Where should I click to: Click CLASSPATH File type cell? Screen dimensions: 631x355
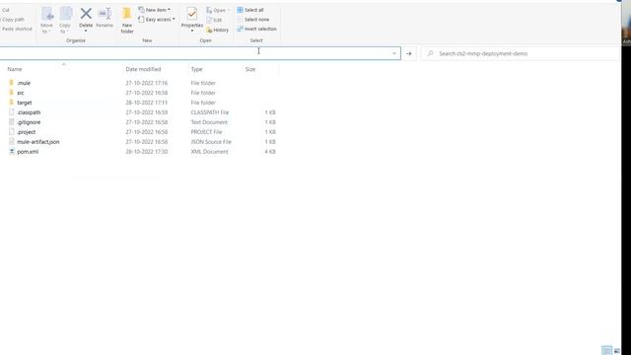[210, 112]
